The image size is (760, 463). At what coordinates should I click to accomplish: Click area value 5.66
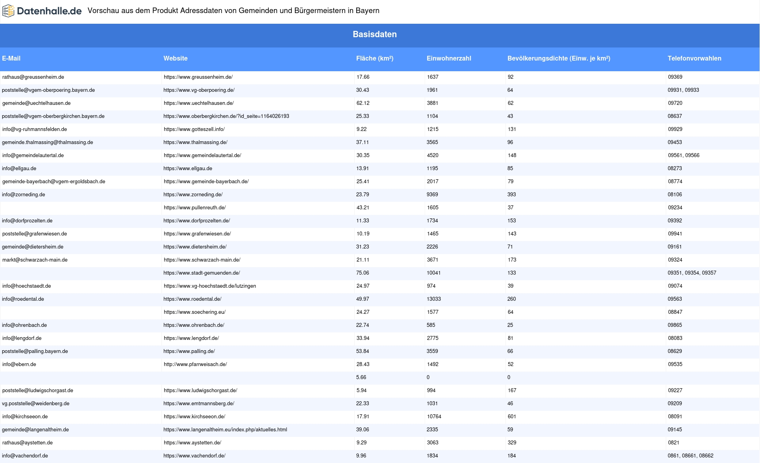click(x=361, y=378)
